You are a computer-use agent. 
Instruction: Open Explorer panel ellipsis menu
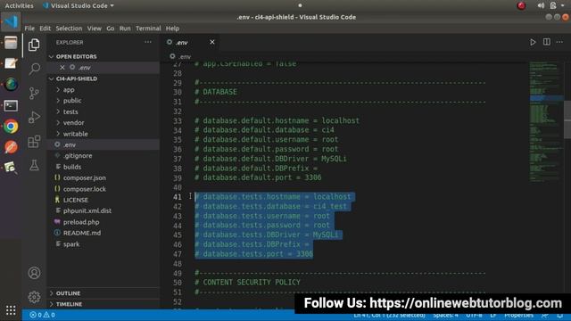coord(148,42)
